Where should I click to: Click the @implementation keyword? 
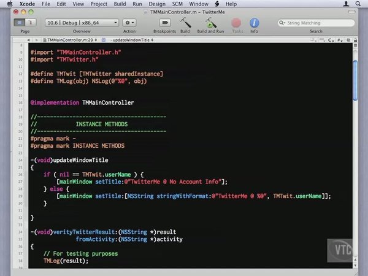pyautogui.click(x=55, y=102)
